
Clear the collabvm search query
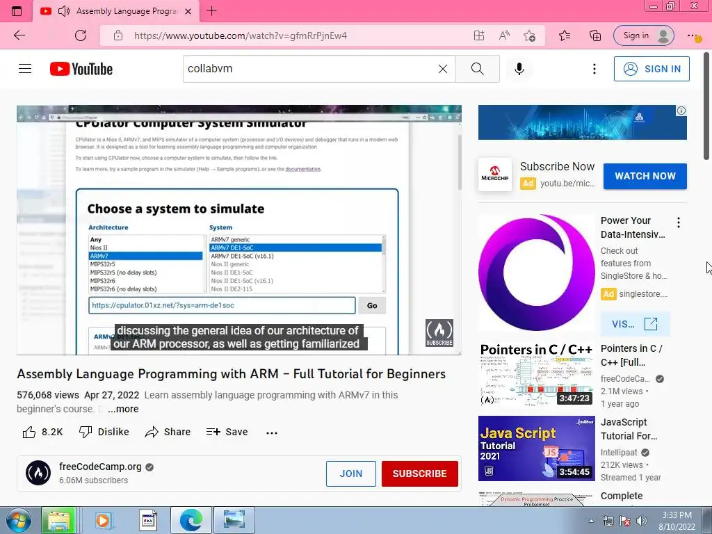(x=443, y=69)
